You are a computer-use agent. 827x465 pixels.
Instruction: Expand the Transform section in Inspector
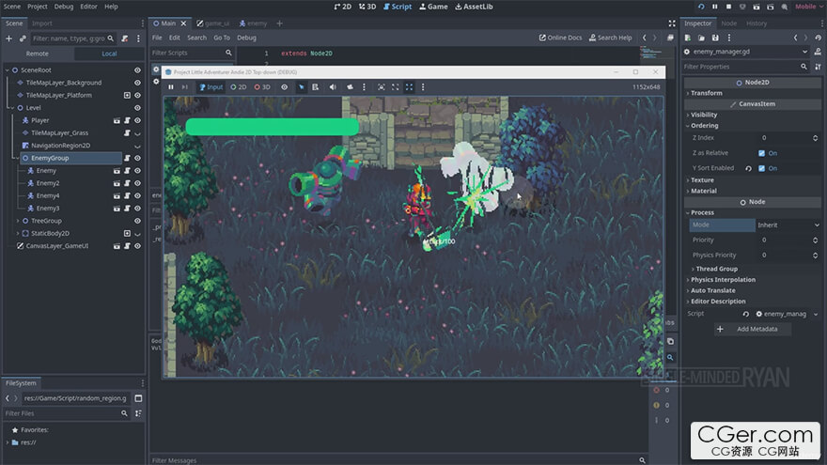pyautogui.click(x=706, y=93)
